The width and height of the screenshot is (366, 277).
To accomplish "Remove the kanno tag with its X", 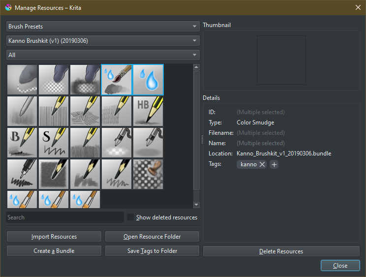I will (x=262, y=164).
